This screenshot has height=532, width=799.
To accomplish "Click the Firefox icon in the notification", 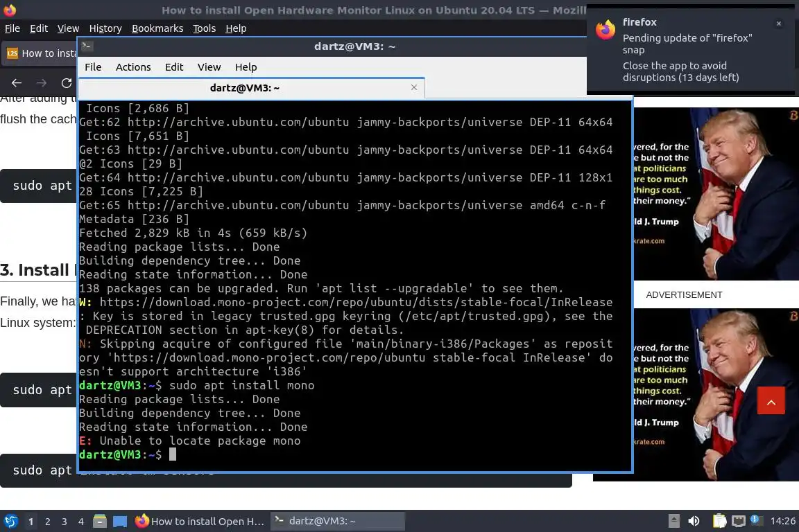I will (605, 30).
